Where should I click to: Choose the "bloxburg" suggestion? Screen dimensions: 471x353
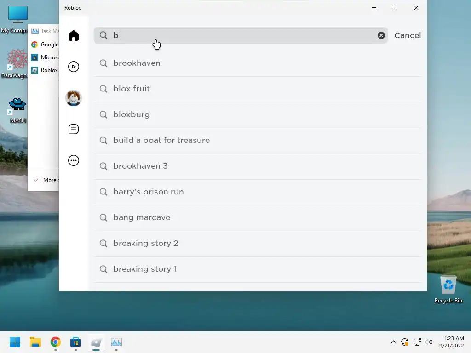pos(258,114)
